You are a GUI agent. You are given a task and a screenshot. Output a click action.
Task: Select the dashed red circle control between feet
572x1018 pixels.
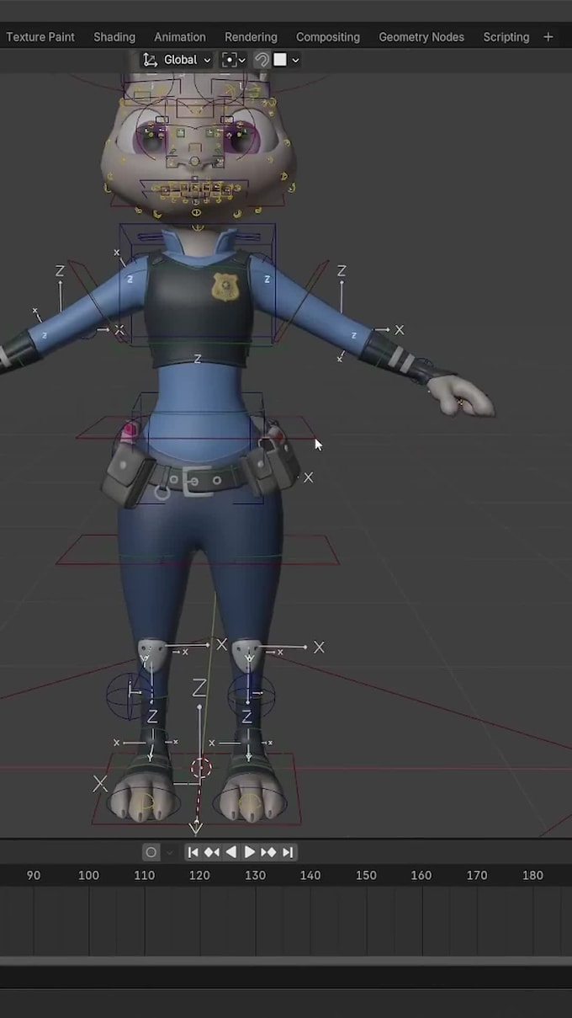(200, 767)
